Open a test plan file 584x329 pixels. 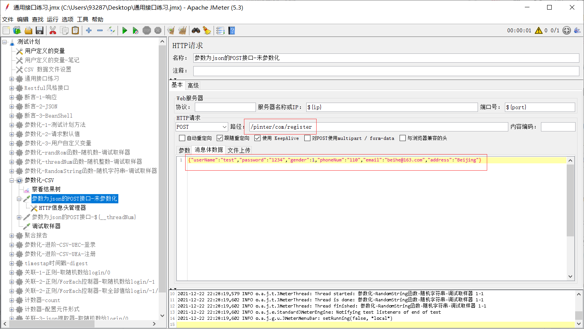[x=28, y=30]
